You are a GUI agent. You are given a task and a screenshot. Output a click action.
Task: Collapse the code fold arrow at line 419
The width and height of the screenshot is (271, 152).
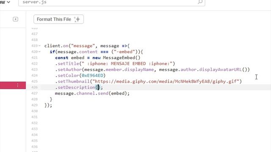click(39, 46)
